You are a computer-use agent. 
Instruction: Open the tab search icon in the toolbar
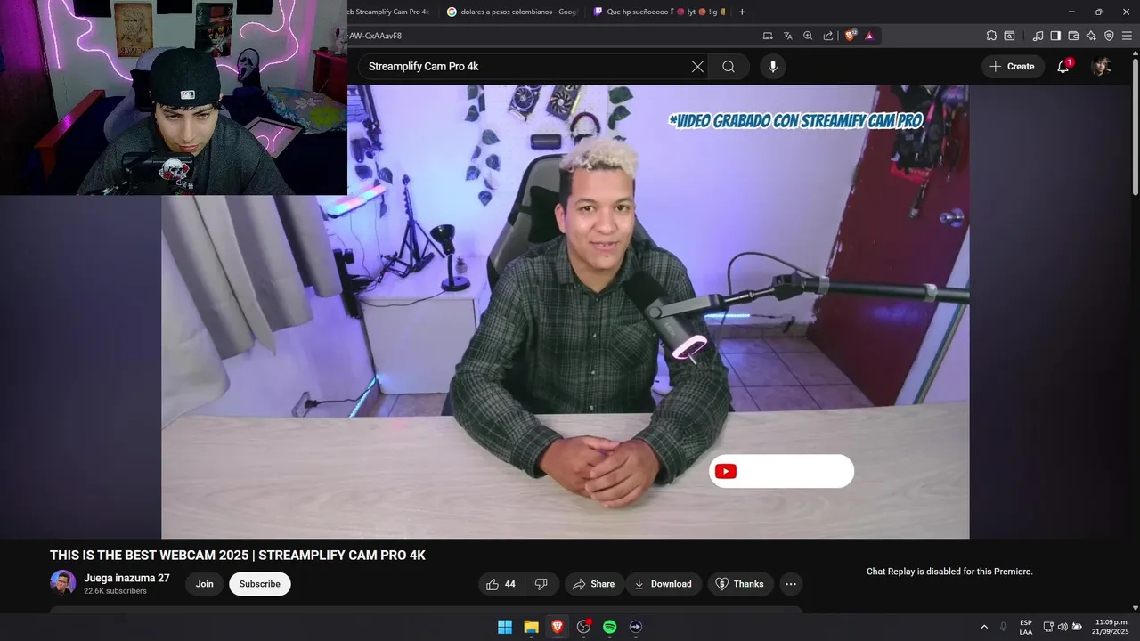tap(1009, 36)
